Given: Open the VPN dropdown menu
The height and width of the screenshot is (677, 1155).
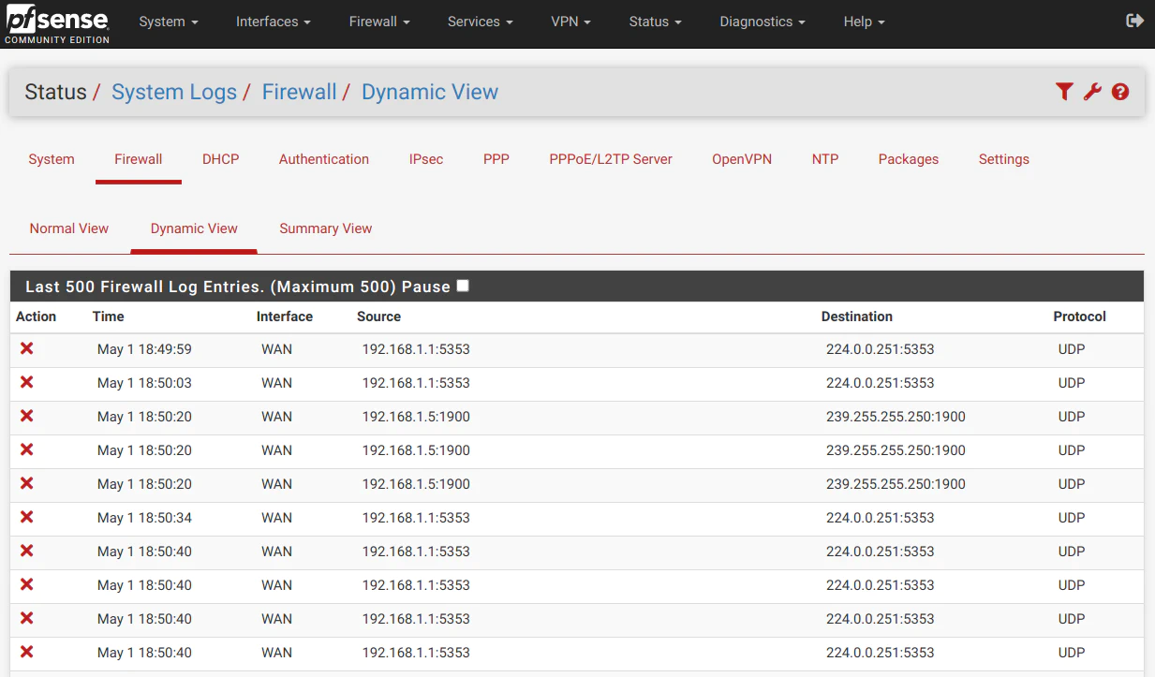Looking at the screenshot, I should tap(570, 22).
